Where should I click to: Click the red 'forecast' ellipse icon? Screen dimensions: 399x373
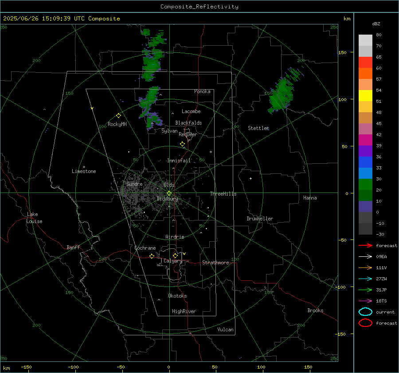click(365, 323)
